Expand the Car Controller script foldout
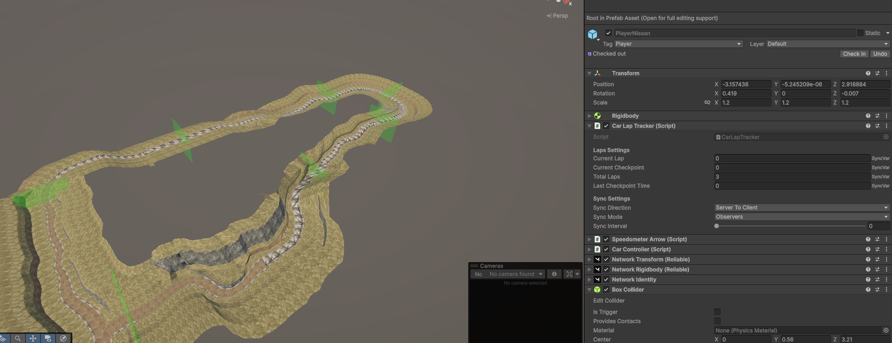Screen dimensions: 892x343 (x=590, y=249)
